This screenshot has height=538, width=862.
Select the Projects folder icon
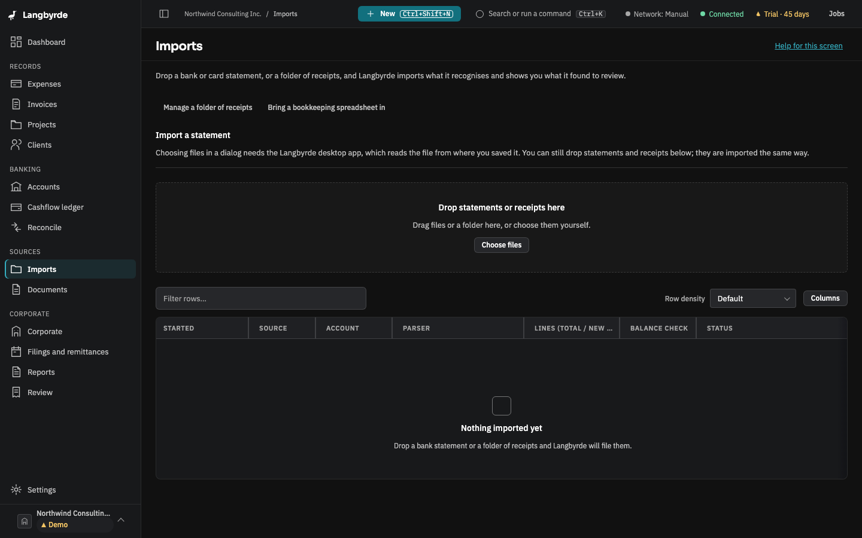tap(16, 124)
